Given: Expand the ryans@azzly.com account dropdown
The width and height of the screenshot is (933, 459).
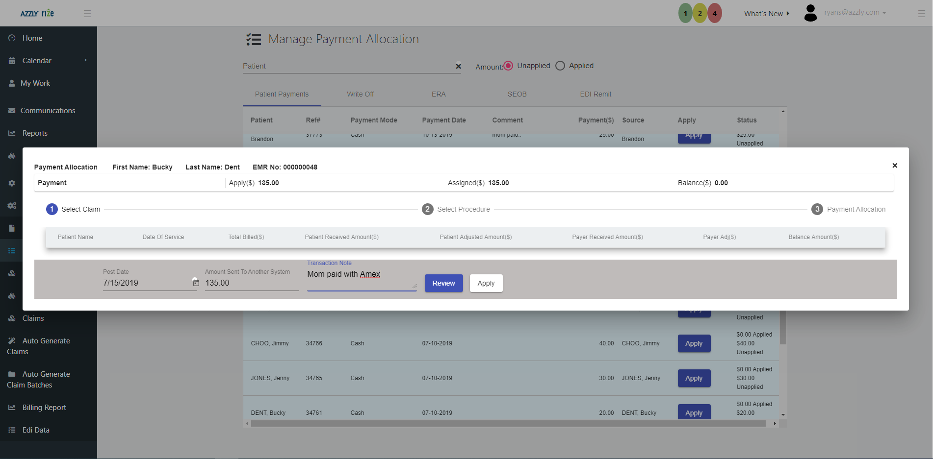Looking at the screenshot, I should 855,13.
